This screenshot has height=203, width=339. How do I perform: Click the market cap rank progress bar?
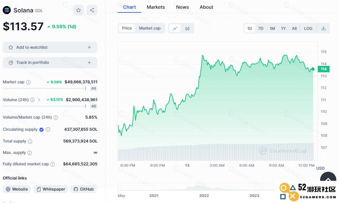point(44,88)
